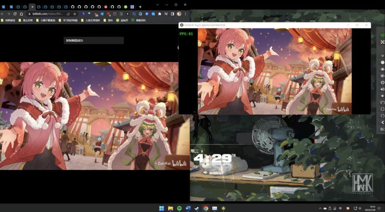Image resolution: width=385 pixels, height=212 pixels.
Task: Share this page via address bar icon
Action: click(x=68, y=14)
